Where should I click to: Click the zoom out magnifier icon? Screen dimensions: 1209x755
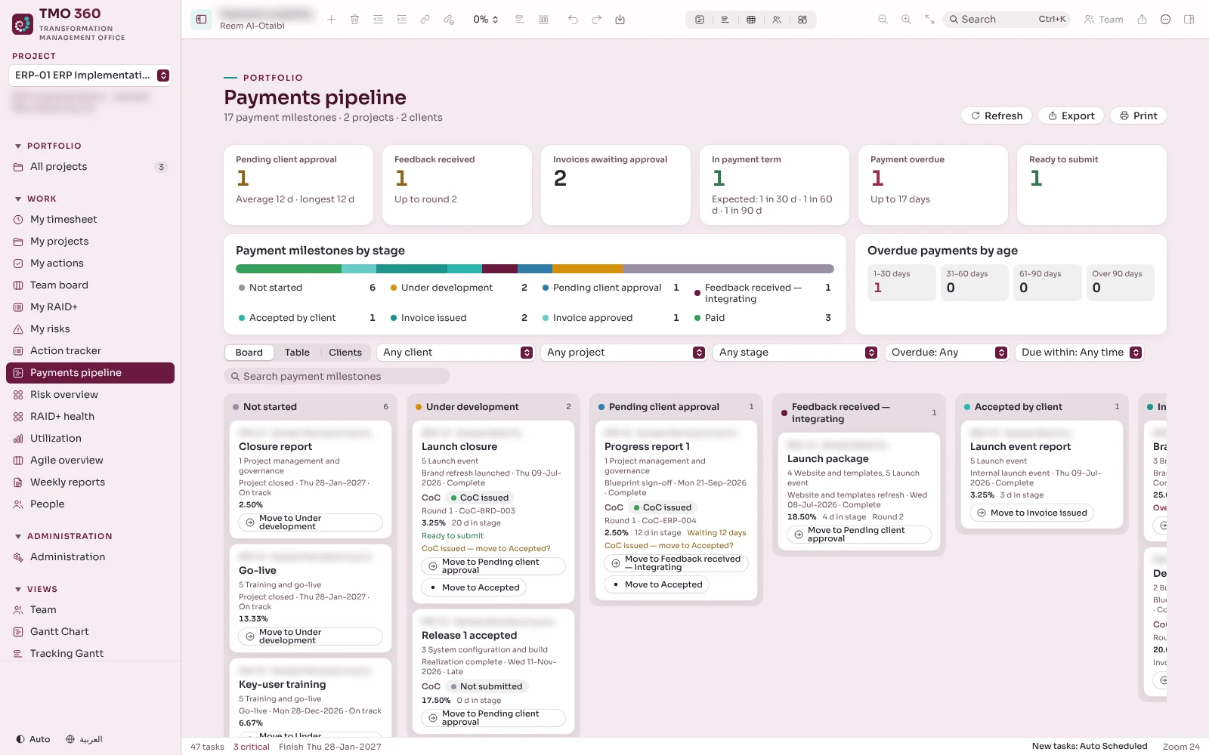pyautogui.click(x=883, y=20)
